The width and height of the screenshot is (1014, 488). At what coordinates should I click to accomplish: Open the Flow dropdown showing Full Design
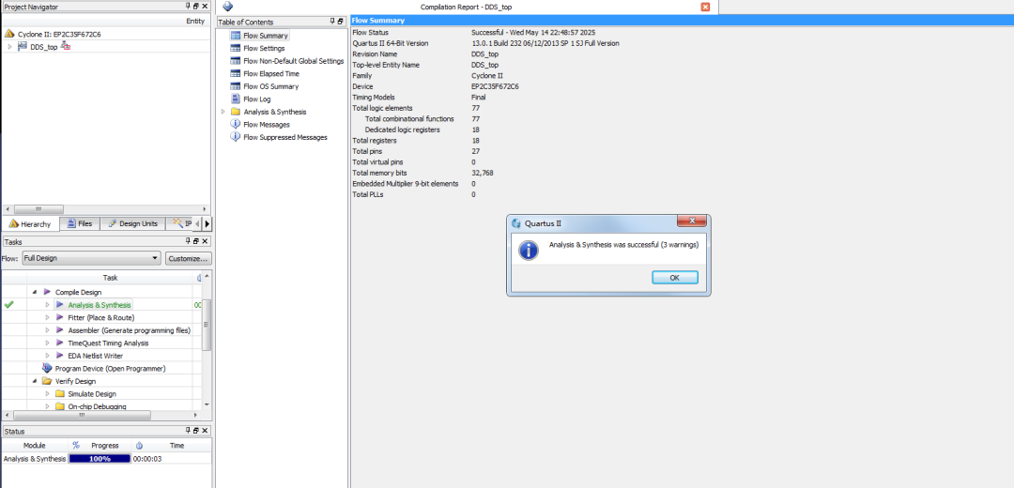click(x=91, y=258)
